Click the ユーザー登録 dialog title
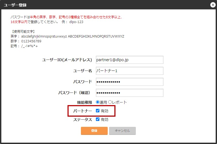The width and height of the screenshot is (217, 144). 15,5
